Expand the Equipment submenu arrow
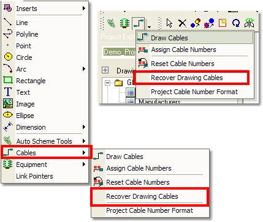This screenshot has width=263, height=222. (84, 164)
